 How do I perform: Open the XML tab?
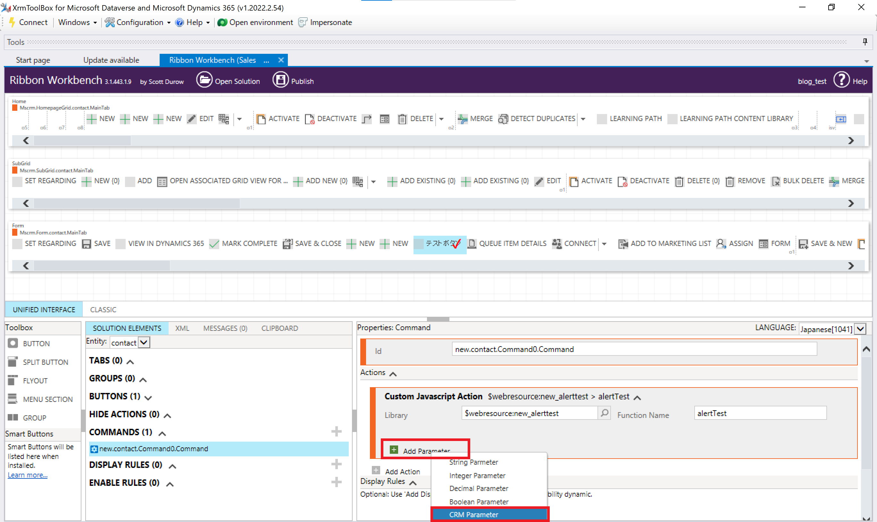[182, 329]
